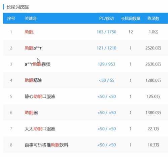
Task: Click long-tail count 1 in 助眠a**r row
Action: [131, 48]
